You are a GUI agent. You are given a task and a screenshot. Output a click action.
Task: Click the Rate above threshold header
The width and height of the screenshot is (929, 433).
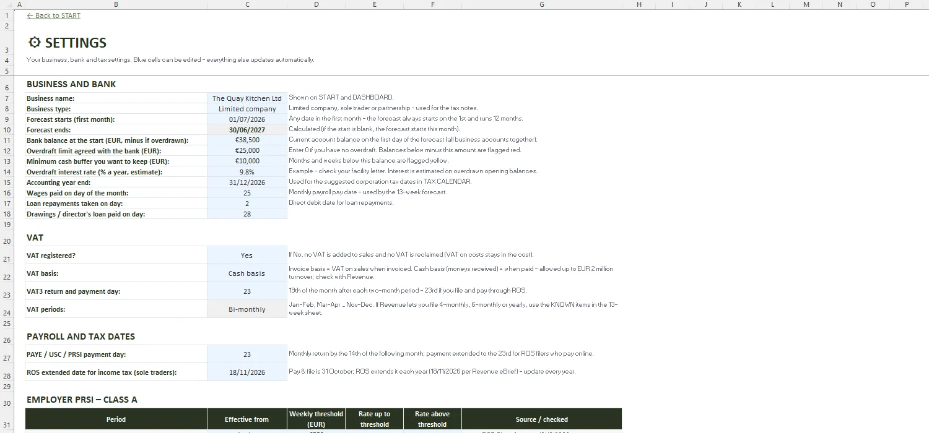[x=432, y=419]
